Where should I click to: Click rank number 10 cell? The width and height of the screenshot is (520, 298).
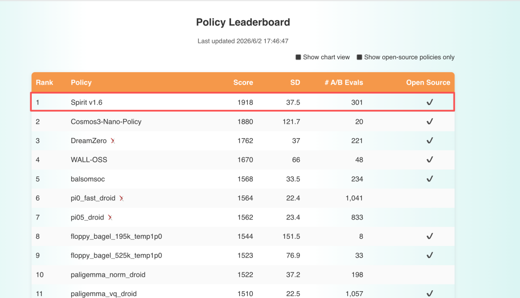click(39, 275)
